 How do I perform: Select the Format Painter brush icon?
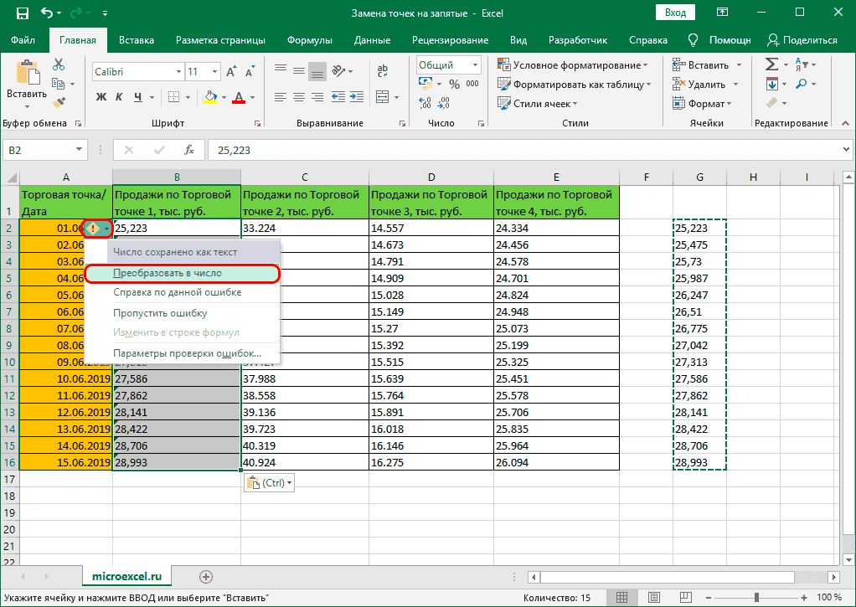click(59, 102)
